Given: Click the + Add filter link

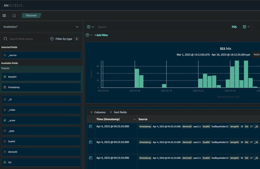Looking at the screenshot, I should pyautogui.click(x=101, y=35).
